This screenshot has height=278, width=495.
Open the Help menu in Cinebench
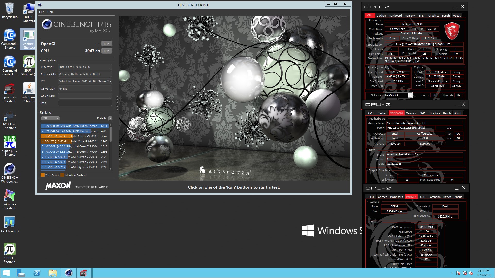click(x=51, y=12)
